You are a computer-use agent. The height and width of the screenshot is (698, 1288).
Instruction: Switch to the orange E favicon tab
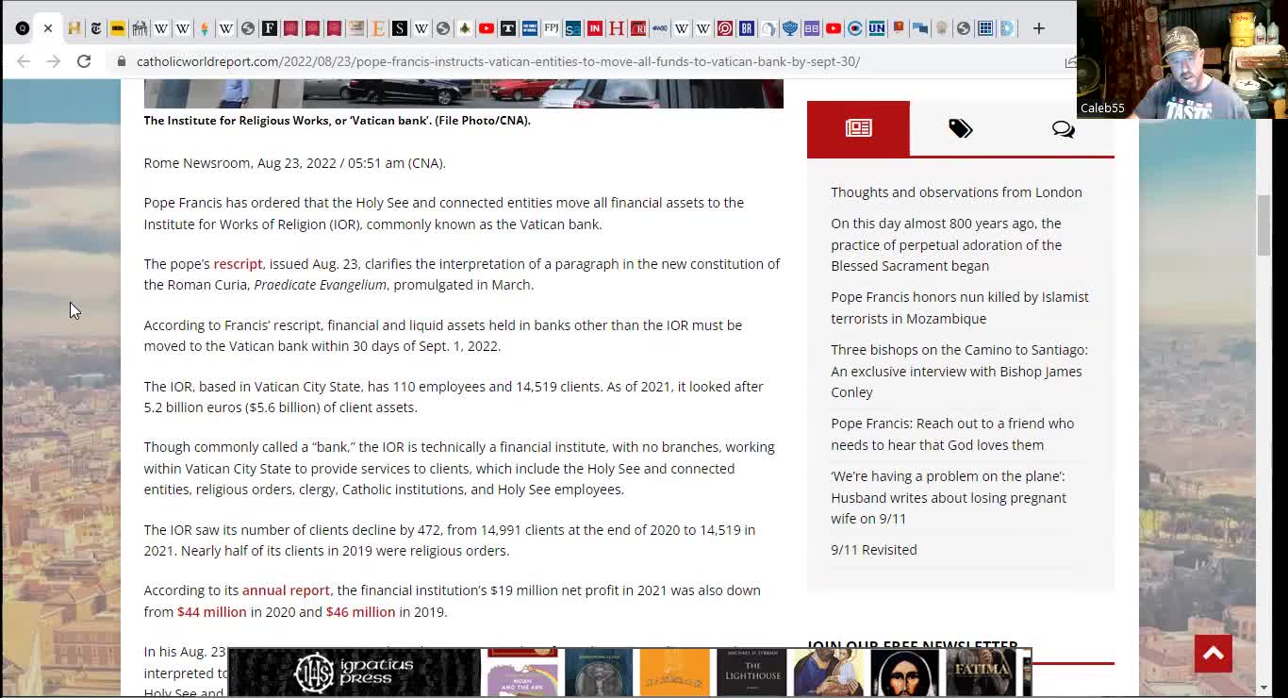click(378, 28)
